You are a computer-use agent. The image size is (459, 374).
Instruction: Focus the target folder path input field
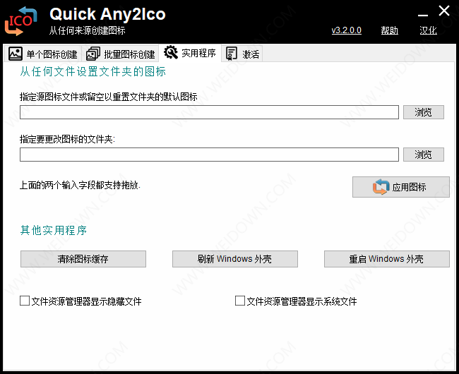(209, 155)
